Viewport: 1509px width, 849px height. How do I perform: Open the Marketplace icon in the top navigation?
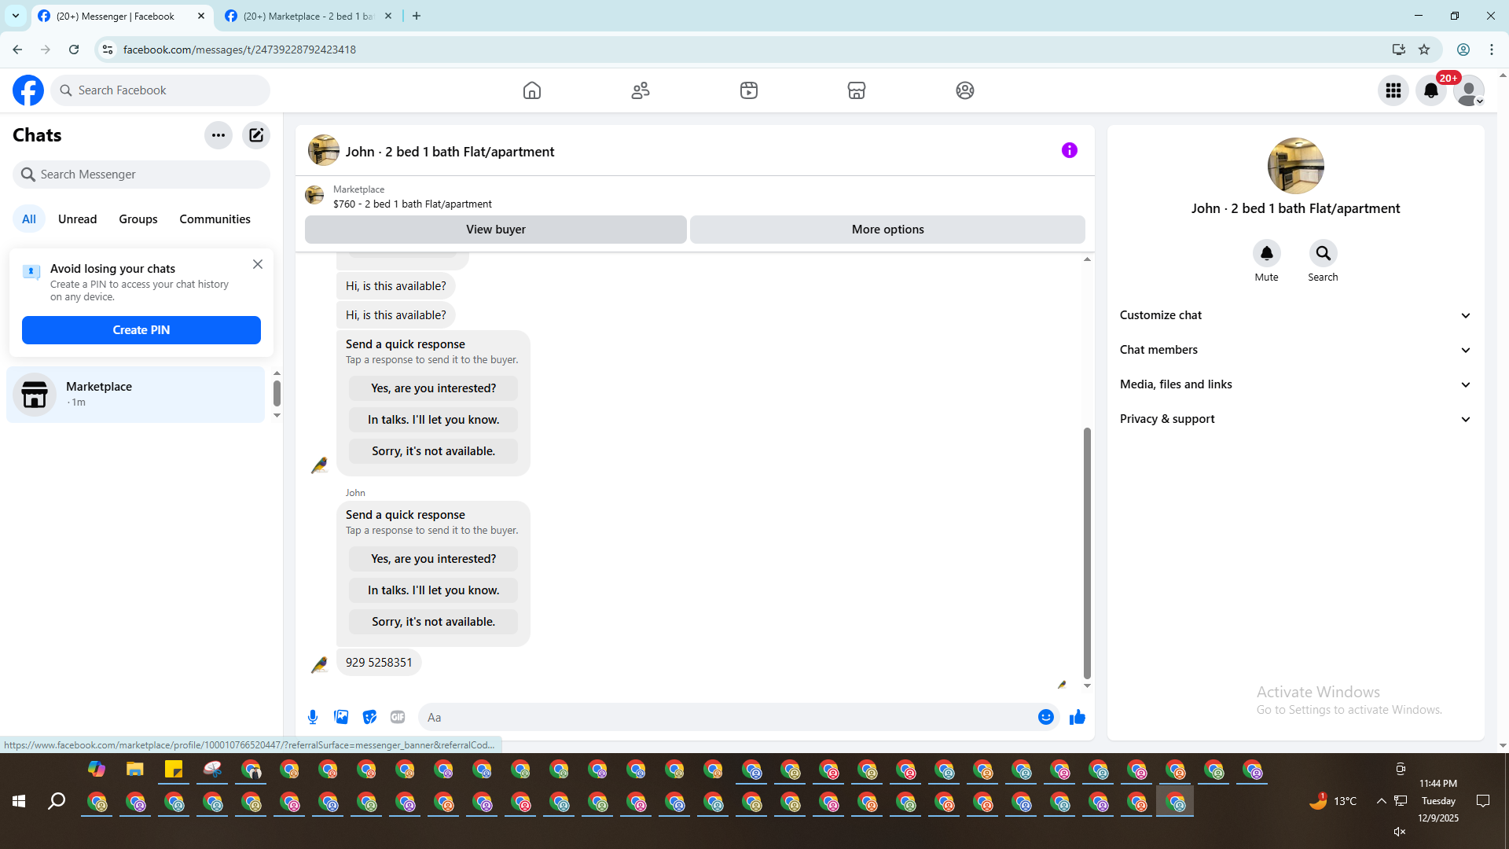point(857,90)
